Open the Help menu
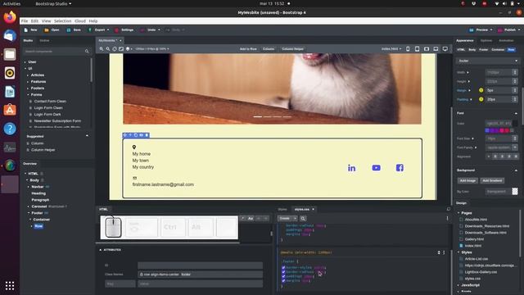The image size is (524, 295). tap(93, 21)
